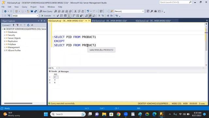209x118 pixels.
Task: Collapse the DESKTOP-V2MDHKQ\SQLEXPRESS server node
Action: (3, 29)
